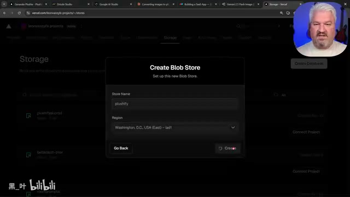The width and height of the screenshot is (350, 197).
Task: Close the Gemini 2.5 Flash Image browser tab
Action: click(258, 4)
